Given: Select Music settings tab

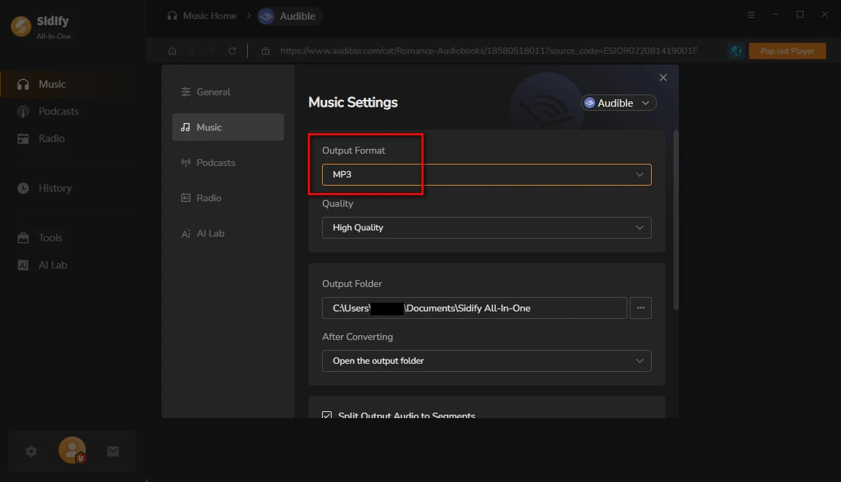Looking at the screenshot, I should pyautogui.click(x=228, y=127).
